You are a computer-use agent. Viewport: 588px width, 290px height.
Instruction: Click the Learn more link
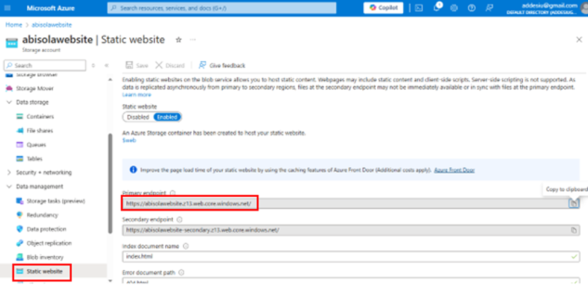click(136, 95)
